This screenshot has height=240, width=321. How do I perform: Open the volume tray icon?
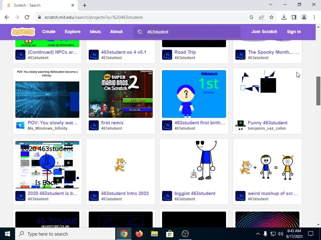tap(281, 234)
